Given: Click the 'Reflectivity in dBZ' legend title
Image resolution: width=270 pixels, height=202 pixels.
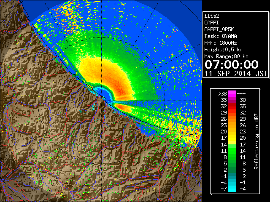Looking at the screenshot, I should (x=256, y=141).
